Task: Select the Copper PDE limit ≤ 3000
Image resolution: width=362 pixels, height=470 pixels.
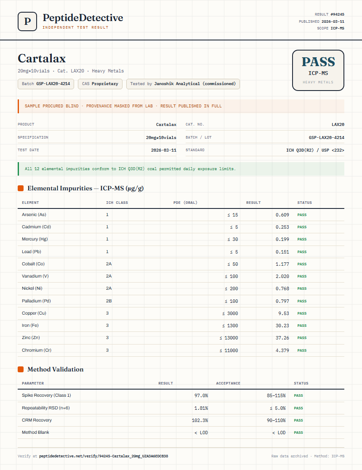Action: point(230,313)
